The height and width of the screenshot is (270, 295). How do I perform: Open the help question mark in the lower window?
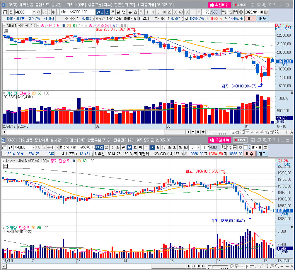[274, 140]
